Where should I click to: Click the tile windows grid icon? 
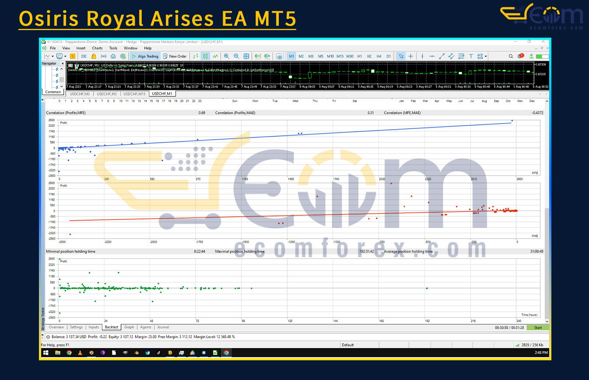[x=246, y=56]
